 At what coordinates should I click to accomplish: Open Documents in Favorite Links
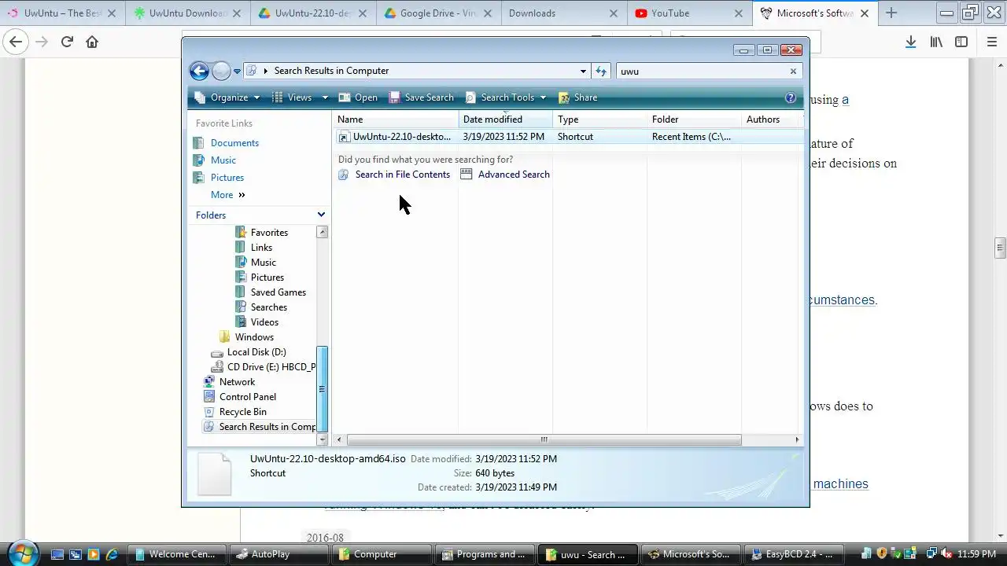tap(234, 143)
